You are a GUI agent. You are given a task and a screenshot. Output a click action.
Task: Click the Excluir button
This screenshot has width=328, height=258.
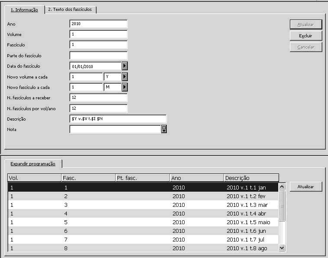pos(305,36)
